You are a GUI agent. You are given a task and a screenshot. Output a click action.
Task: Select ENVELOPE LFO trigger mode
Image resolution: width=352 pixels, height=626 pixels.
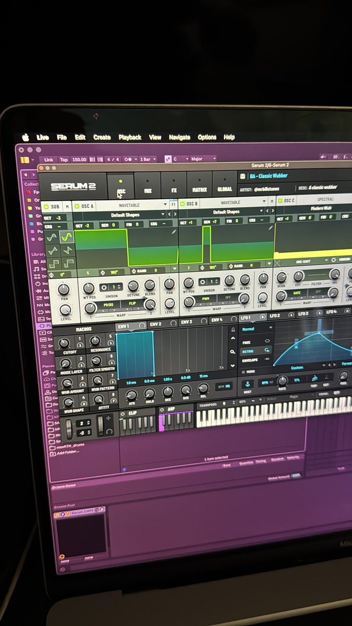click(257, 360)
